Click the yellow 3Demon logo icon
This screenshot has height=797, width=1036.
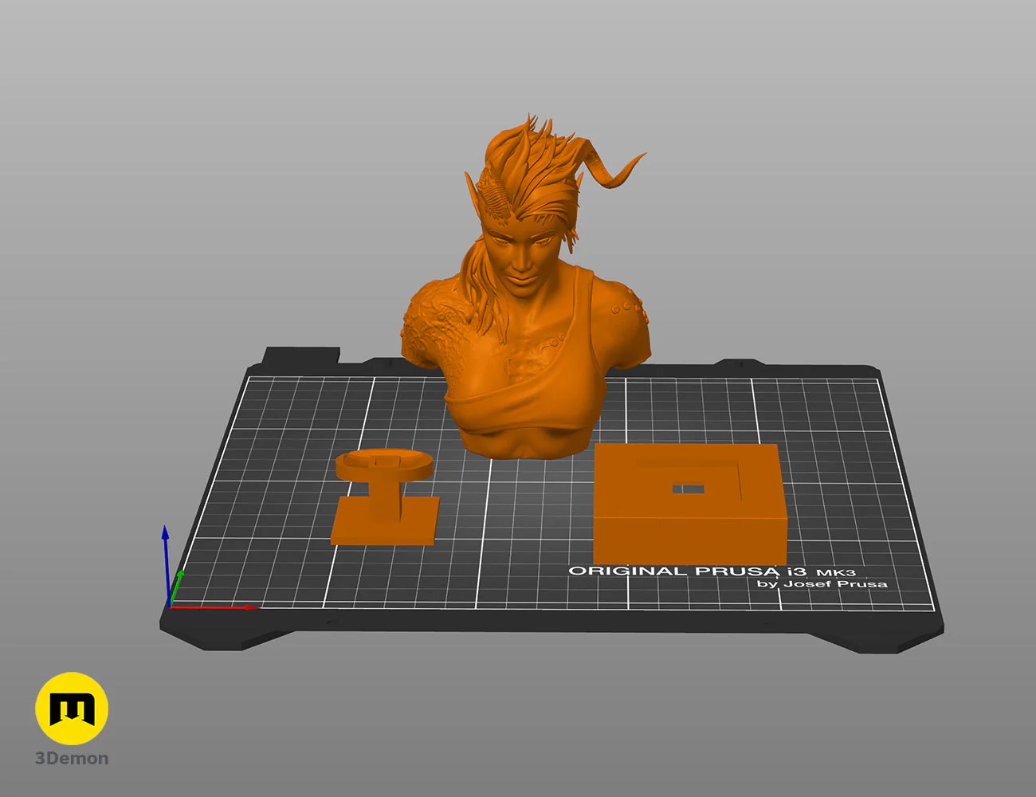(72, 708)
